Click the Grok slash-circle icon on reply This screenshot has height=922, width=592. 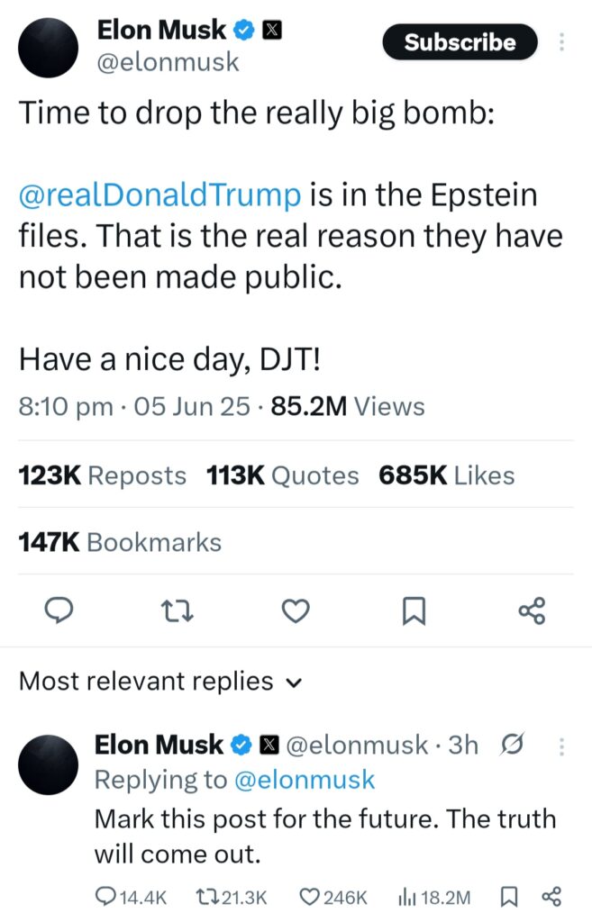pyautogui.click(x=512, y=745)
